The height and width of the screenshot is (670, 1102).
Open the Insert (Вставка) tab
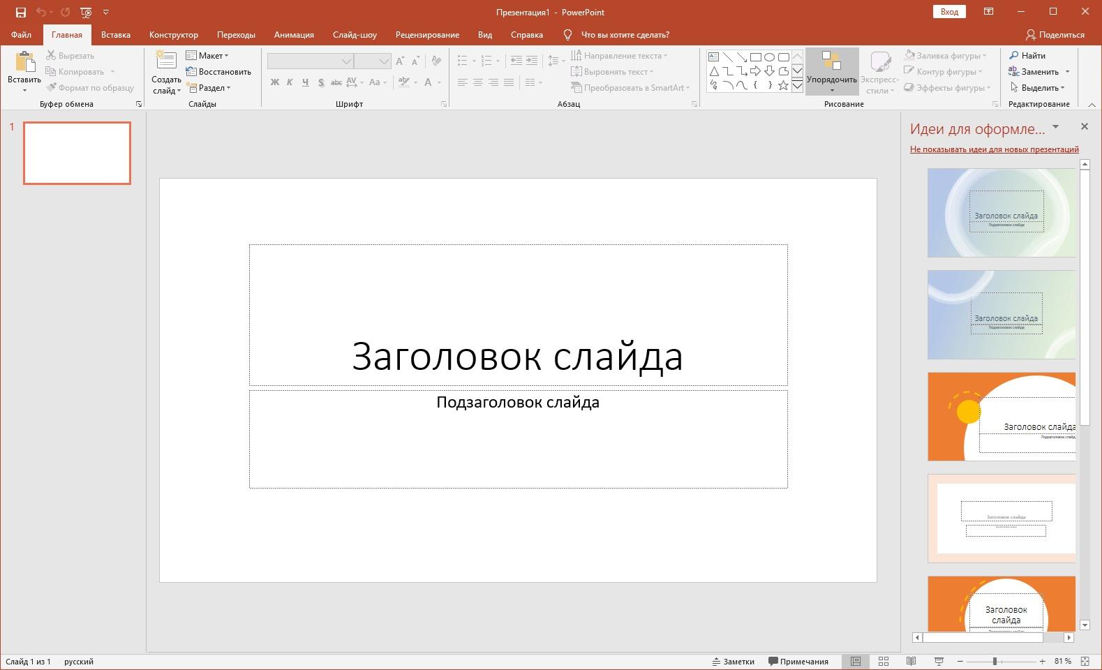(x=115, y=35)
